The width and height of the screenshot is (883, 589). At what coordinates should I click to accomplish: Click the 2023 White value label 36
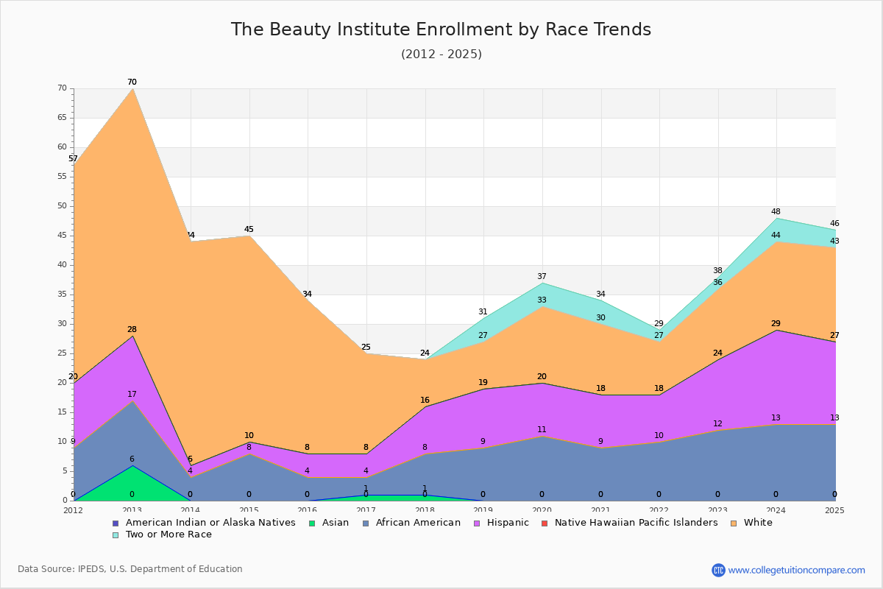(717, 283)
